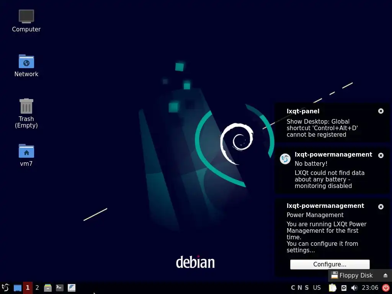Screen dimensions: 392x294
Task: Click the red power button icon
Action: tap(386, 288)
